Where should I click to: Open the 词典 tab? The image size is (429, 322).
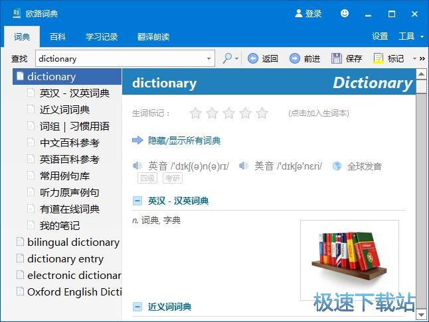tap(22, 36)
